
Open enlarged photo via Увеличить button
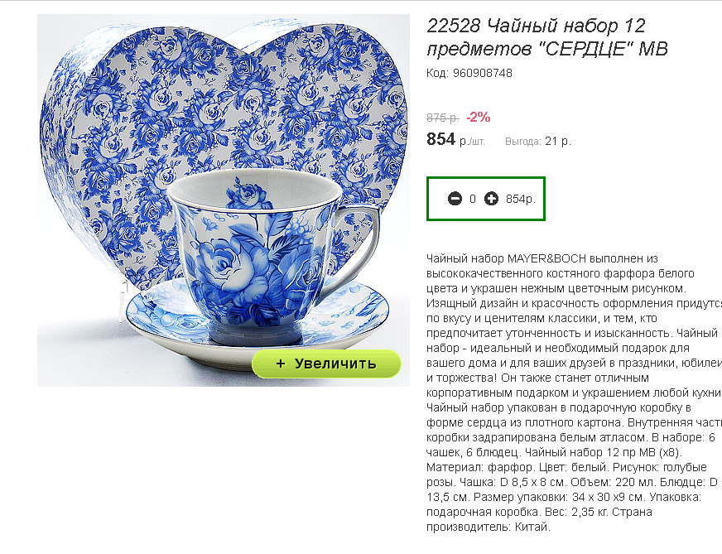(x=326, y=364)
